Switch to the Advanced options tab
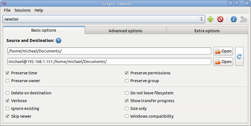This screenshot has height=126, width=251. (x=125, y=31)
